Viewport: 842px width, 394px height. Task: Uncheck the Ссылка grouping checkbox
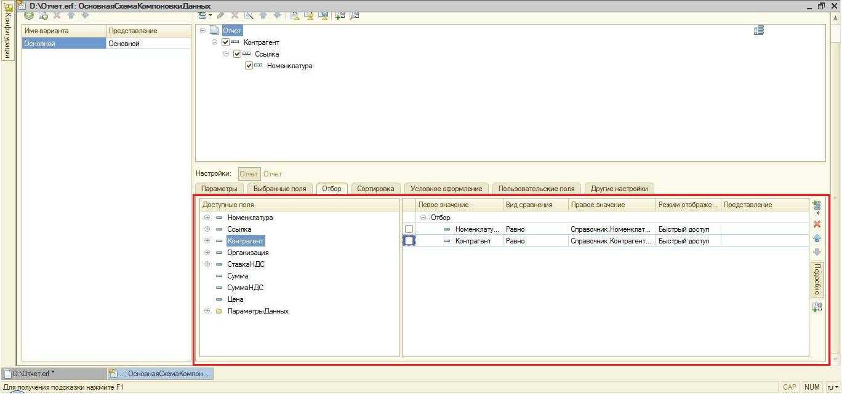(237, 54)
